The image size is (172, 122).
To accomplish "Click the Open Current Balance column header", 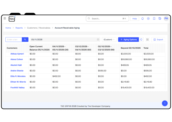I will (x=39, y=48).
